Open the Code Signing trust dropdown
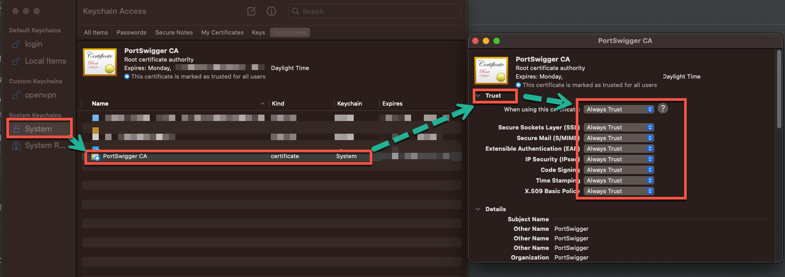The image size is (785, 277). pos(619,170)
